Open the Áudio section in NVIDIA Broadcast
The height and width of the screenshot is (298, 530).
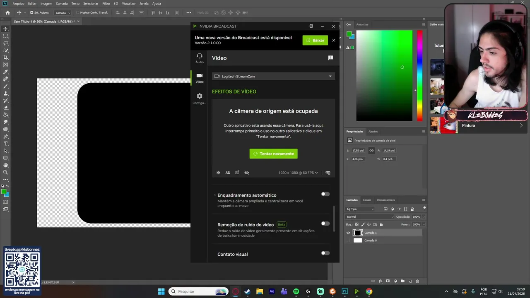tap(200, 58)
